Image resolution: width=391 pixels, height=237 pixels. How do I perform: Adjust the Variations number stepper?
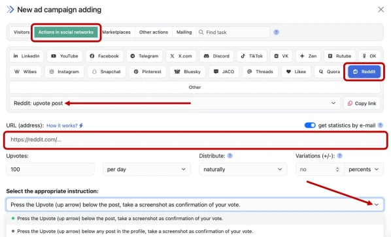[337, 169]
